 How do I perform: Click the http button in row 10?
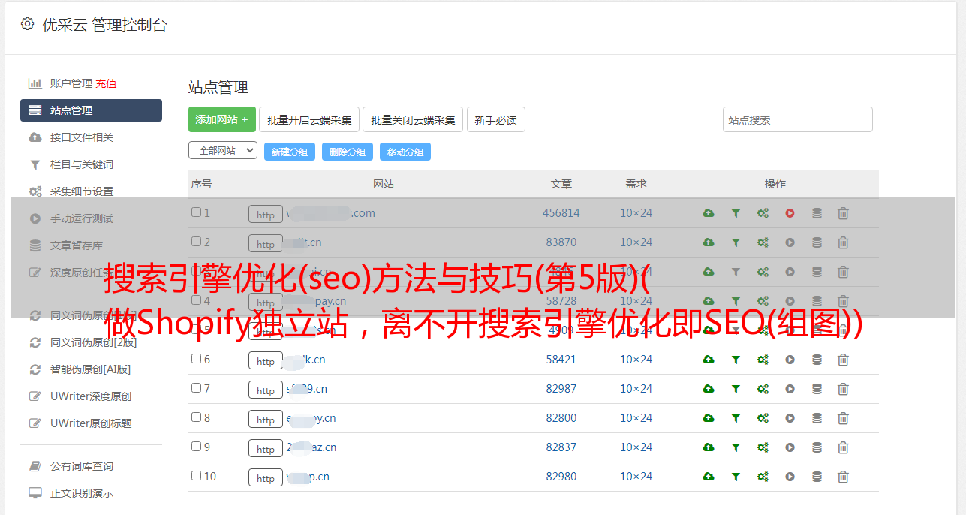pyautogui.click(x=266, y=477)
